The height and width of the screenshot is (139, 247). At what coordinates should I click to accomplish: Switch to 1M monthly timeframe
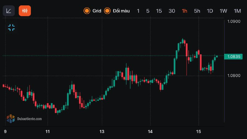point(237,11)
